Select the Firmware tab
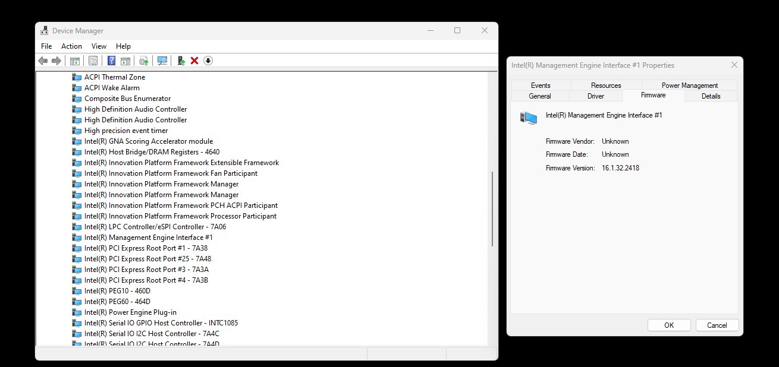The image size is (779, 367). pos(654,95)
